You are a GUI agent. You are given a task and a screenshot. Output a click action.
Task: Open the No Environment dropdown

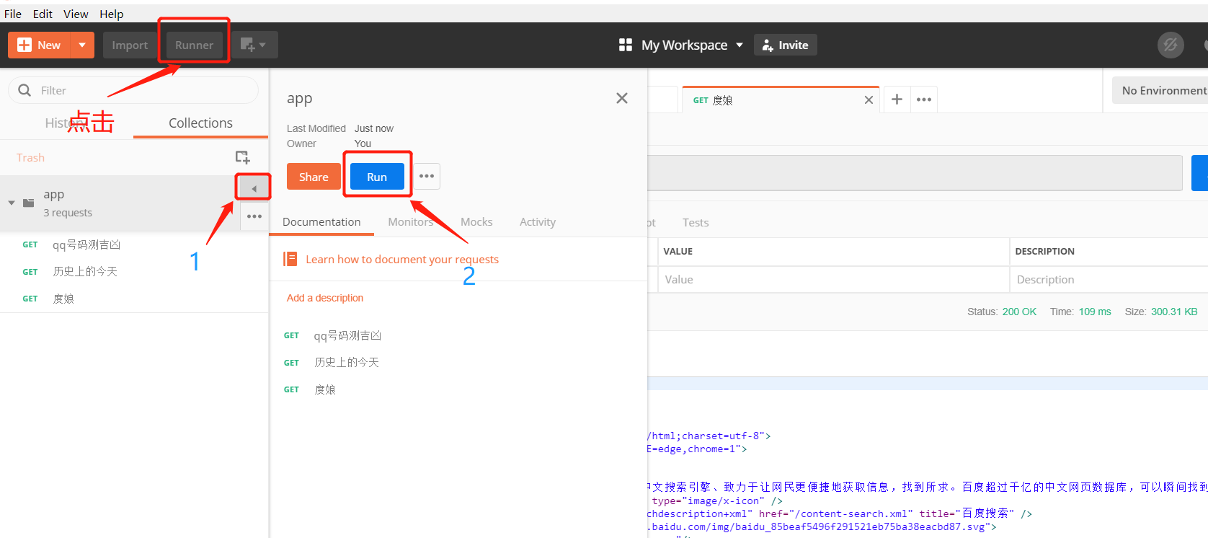point(1160,90)
